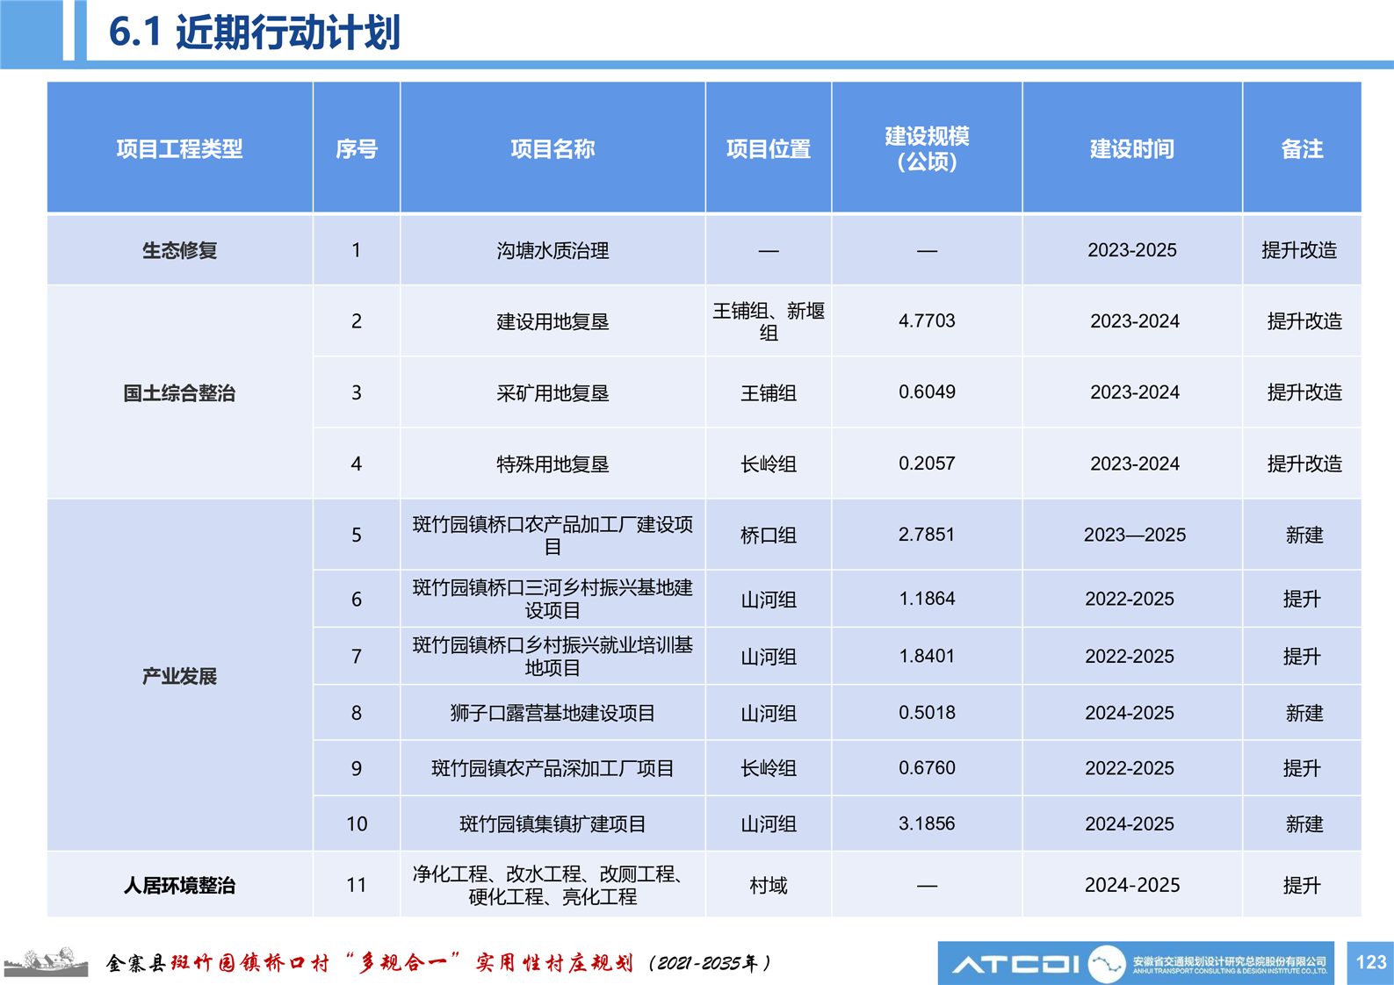Click the scale value 0.2057
This screenshot has width=1394, height=985.
927,463
